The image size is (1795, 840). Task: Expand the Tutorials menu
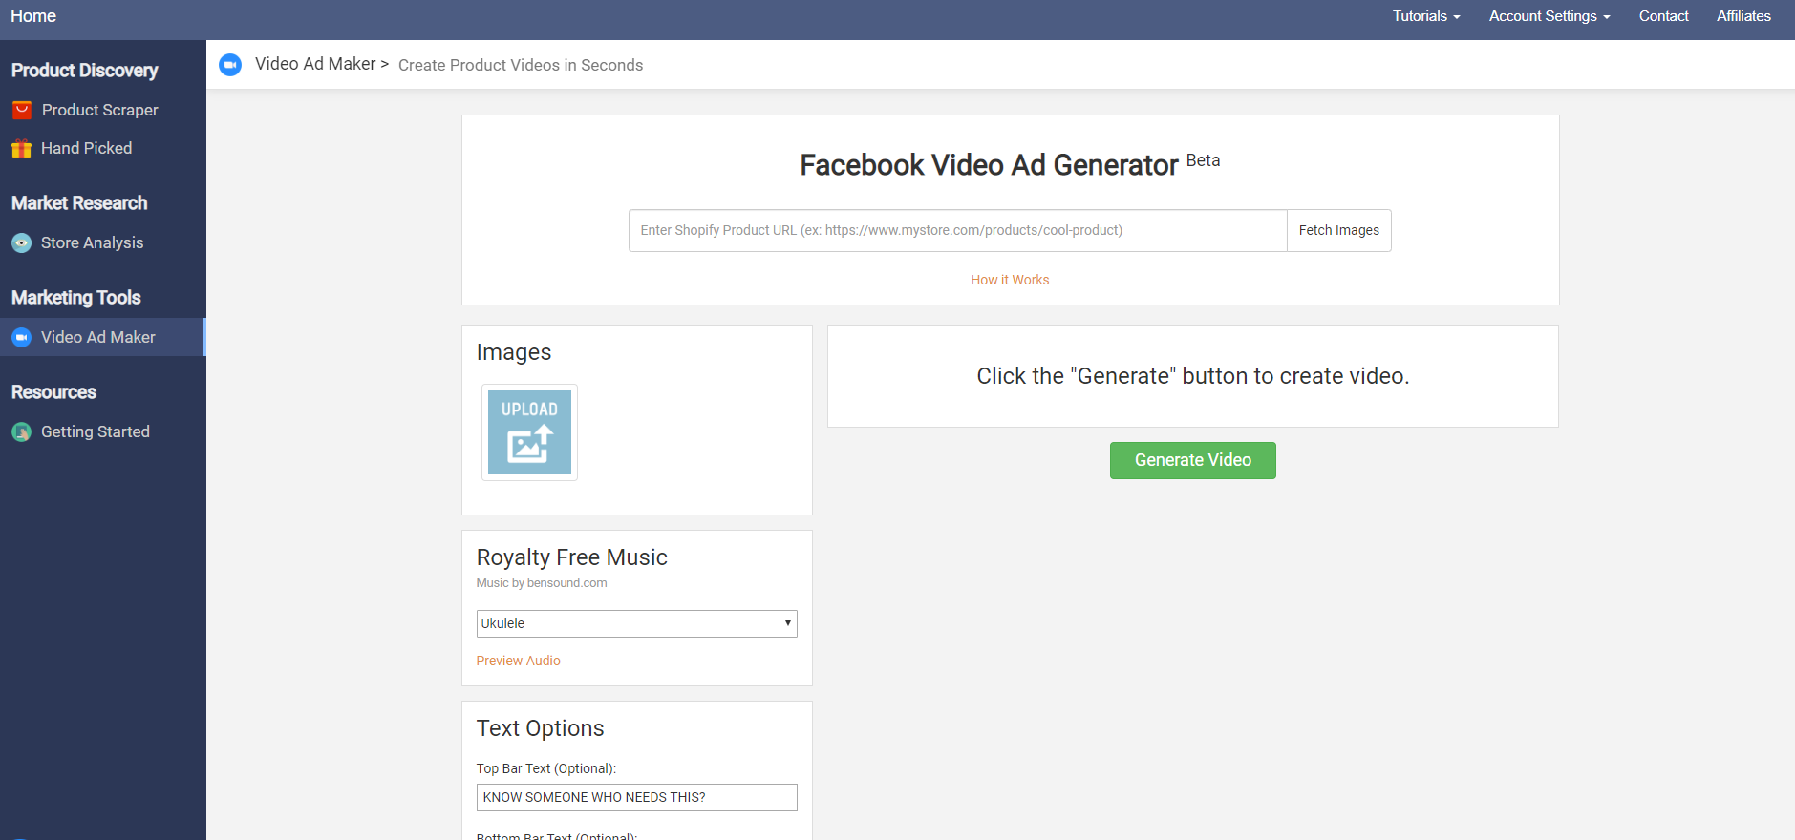click(1425, 16)
